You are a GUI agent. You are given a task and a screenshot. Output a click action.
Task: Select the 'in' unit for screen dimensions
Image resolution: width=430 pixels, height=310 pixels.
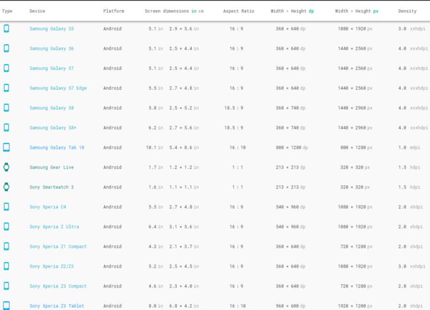194,11
